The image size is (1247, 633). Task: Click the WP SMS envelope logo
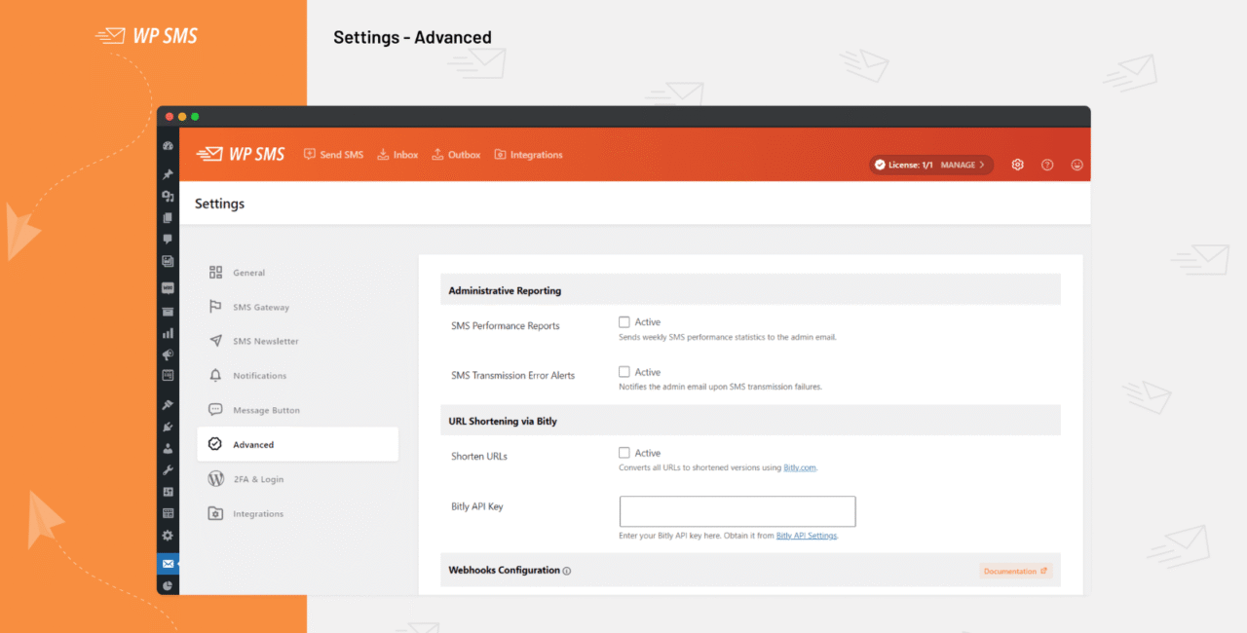240,154
